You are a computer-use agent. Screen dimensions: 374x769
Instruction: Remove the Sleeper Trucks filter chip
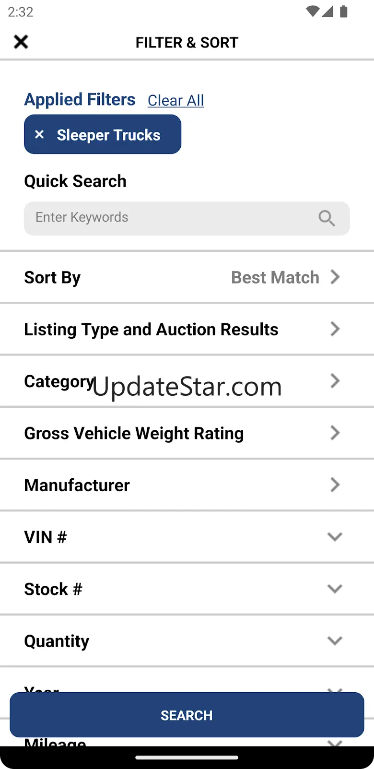(x=39, y=135)
